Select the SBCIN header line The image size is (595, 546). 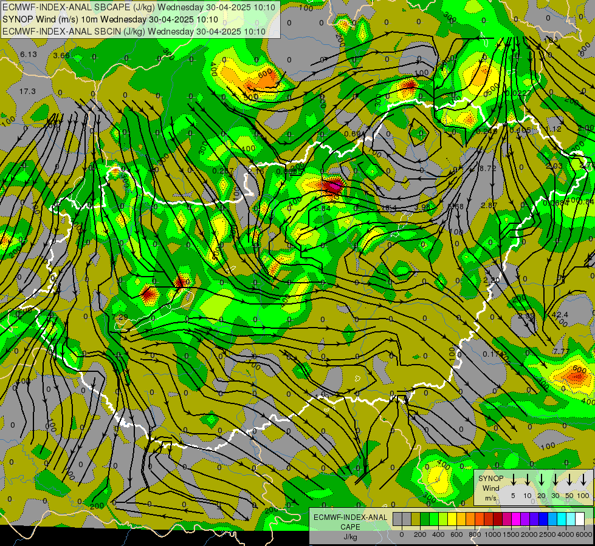[134, 32]
